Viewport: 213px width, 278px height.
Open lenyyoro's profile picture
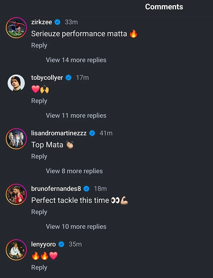pos(16,250)
